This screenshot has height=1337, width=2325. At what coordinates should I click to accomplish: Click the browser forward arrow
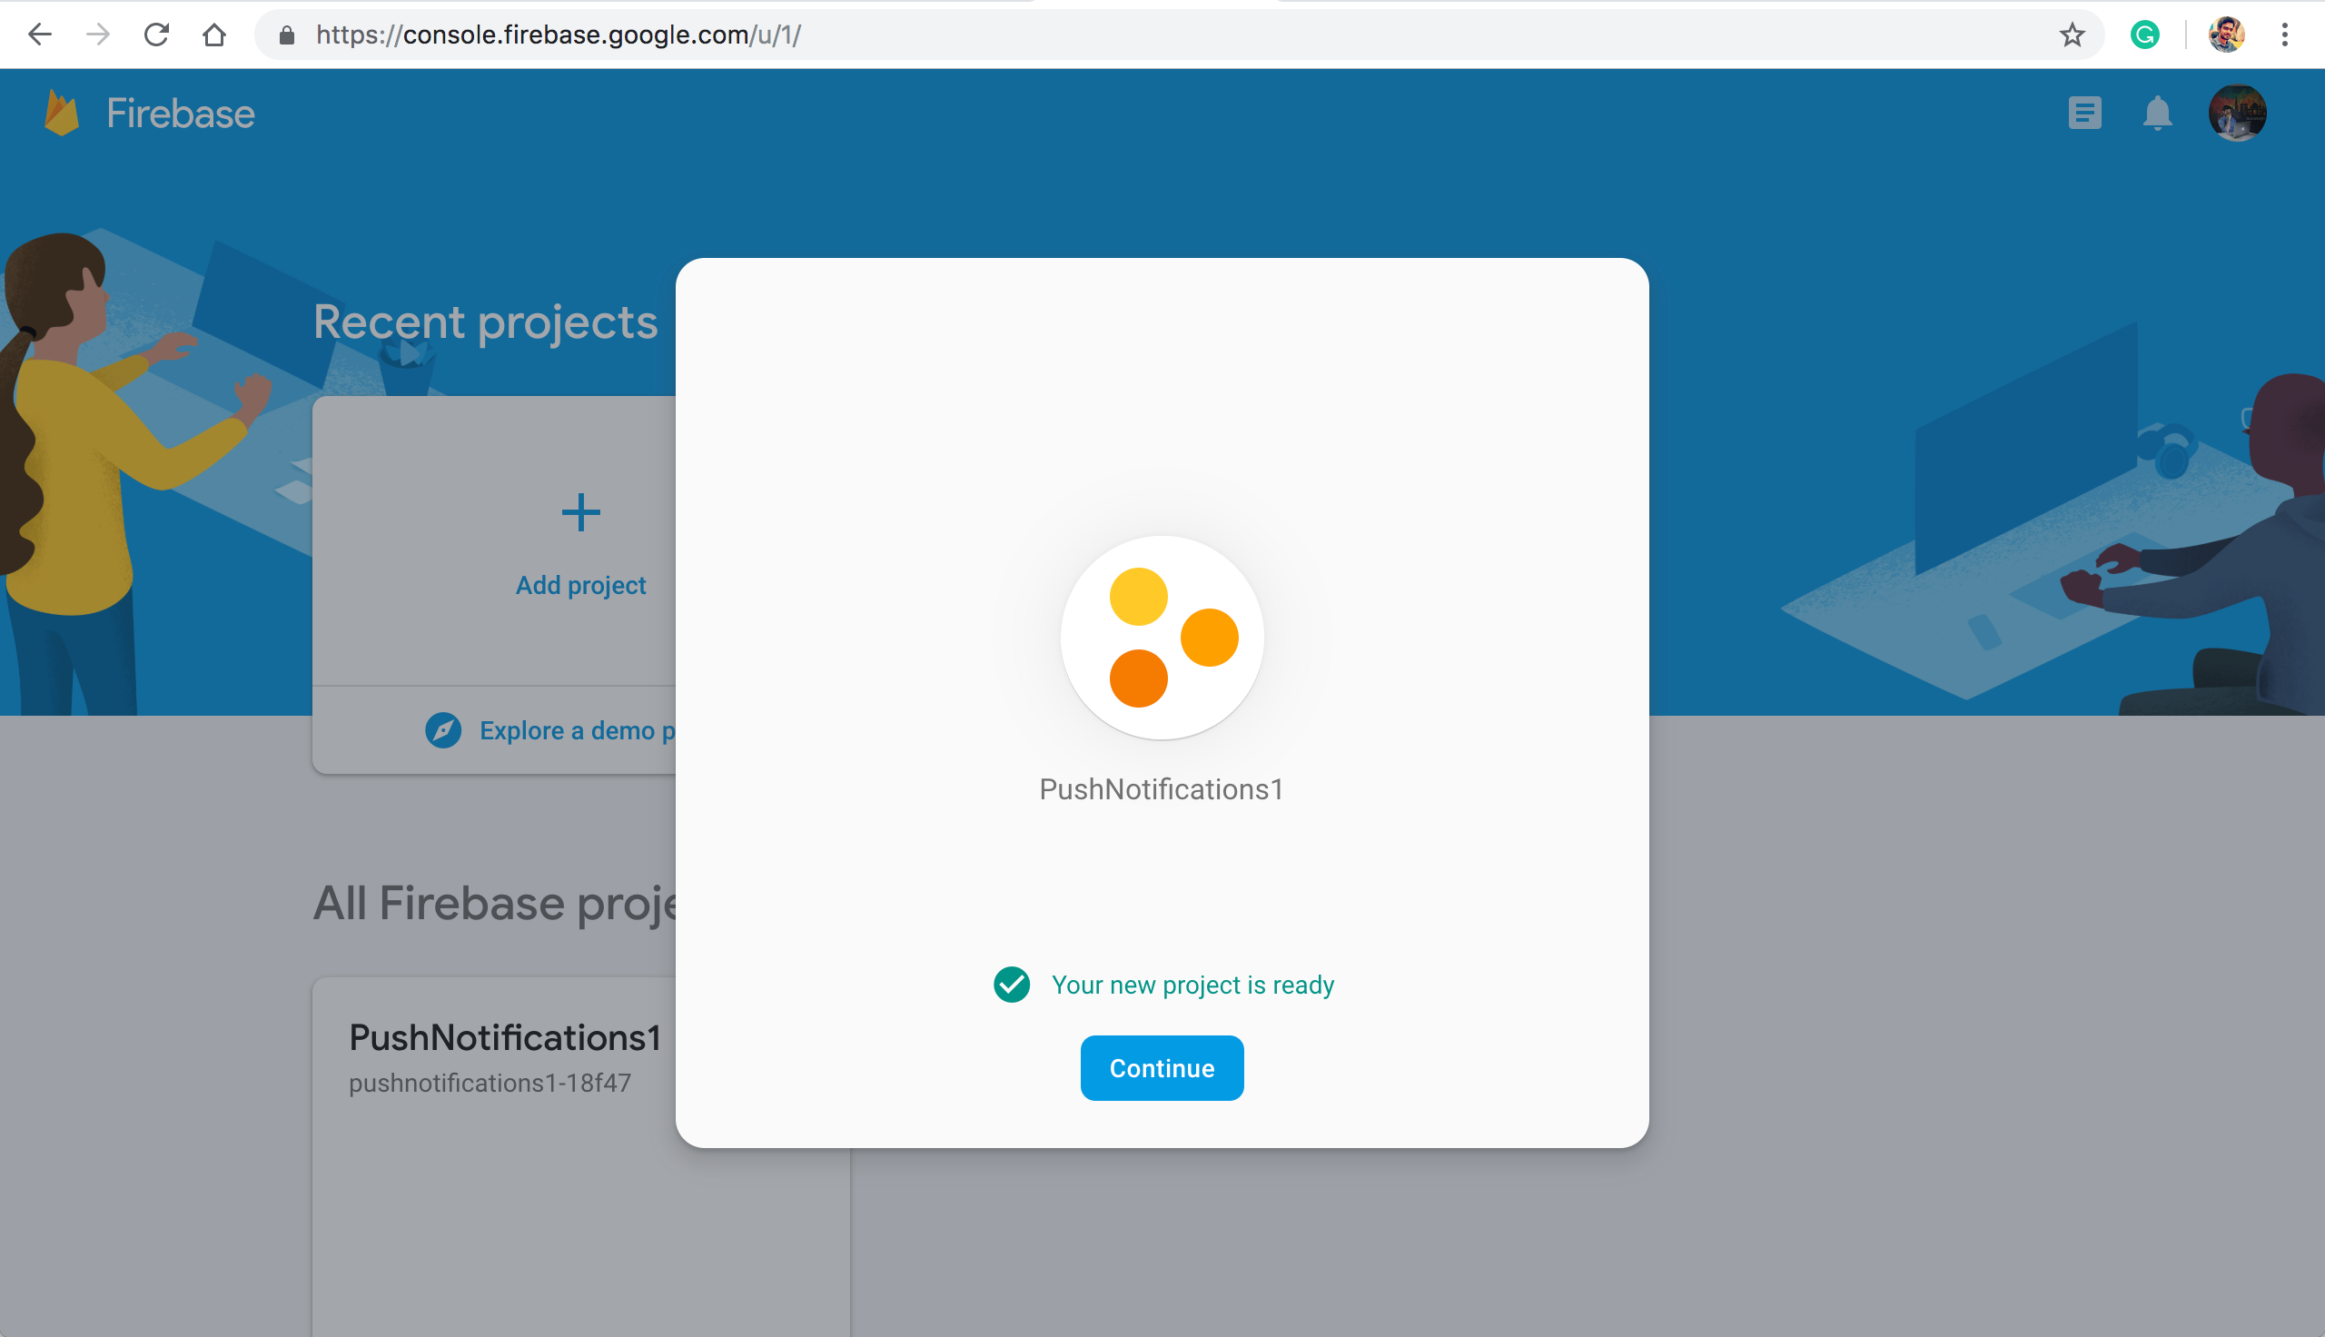click(98, 35)
